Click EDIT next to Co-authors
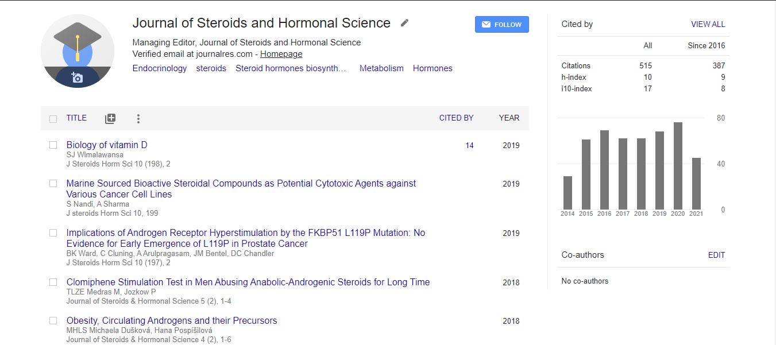This screenshot has width=776, height=345. pyautogui.click(x=716, y=255)
